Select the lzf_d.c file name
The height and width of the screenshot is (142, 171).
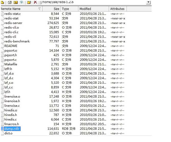tap(9, 78)
